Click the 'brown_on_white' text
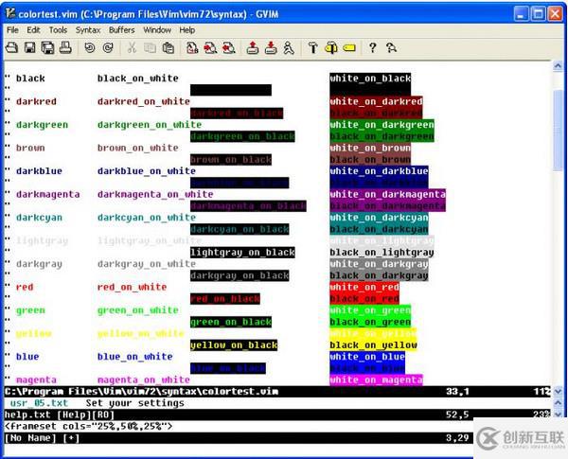Viewport: 568px width, 459px height. pyautogui.click(x=137, y=148)
